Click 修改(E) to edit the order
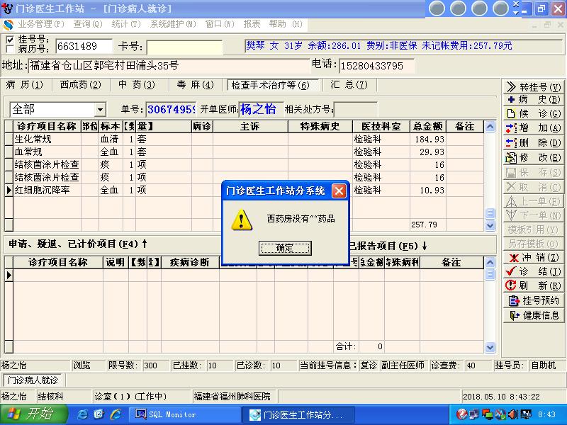This screenshot has height=425, width=567. pyautogui.click(x=534, y=157)
